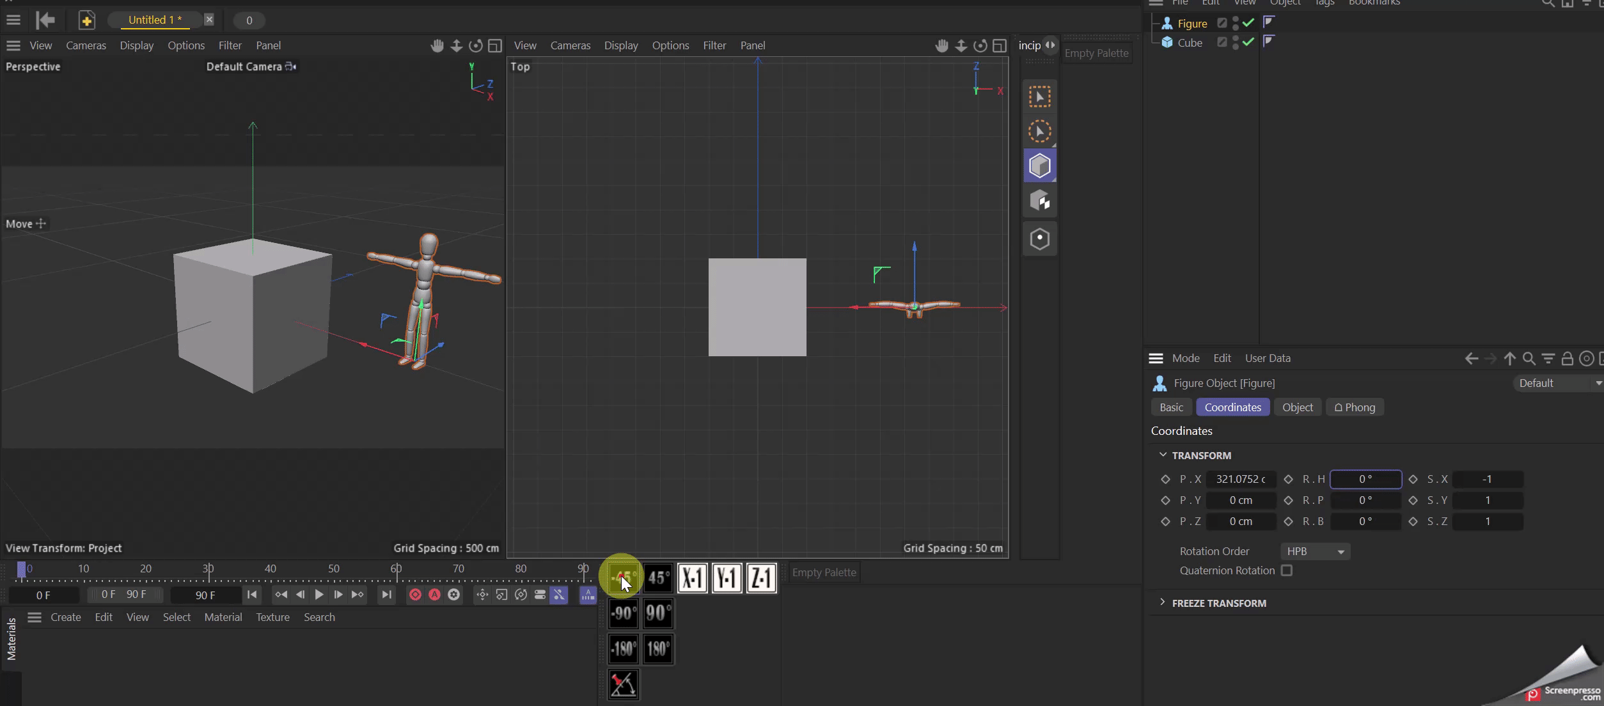Viewport: 1604px width, 706px height.
Task: Click the Basic attributes tab button
Action: (1171, 407)
